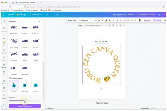Open letter and line spacing options
167x111 pixels.
click(x=136, y=20)
